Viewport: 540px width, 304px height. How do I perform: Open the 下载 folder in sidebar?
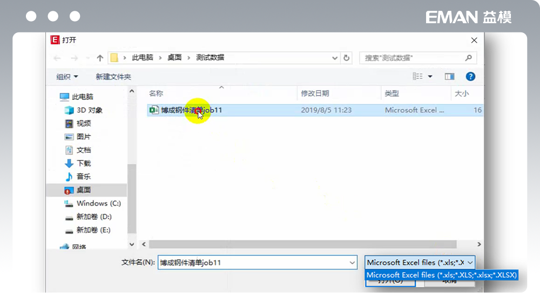[x=83, y=163]
